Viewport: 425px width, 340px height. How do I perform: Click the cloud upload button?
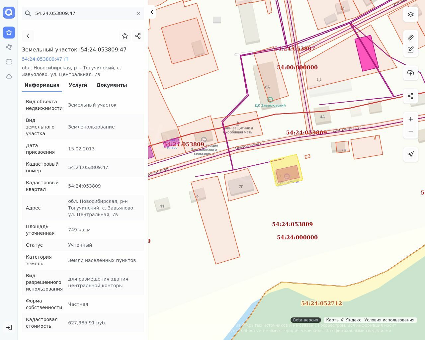click(411, 73)
